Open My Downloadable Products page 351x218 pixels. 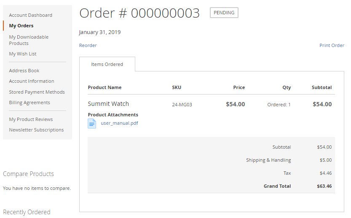(29, 40)
